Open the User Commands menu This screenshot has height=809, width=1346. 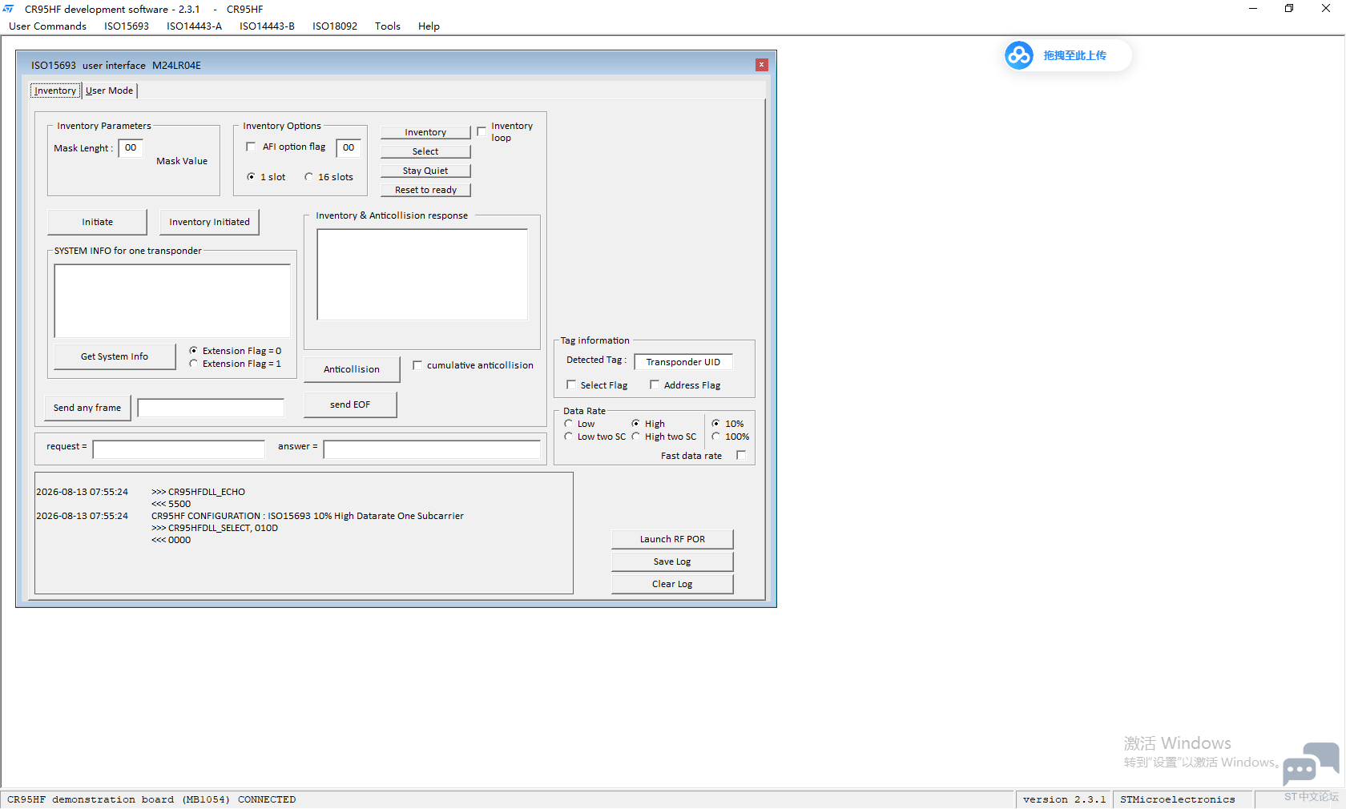47,26
